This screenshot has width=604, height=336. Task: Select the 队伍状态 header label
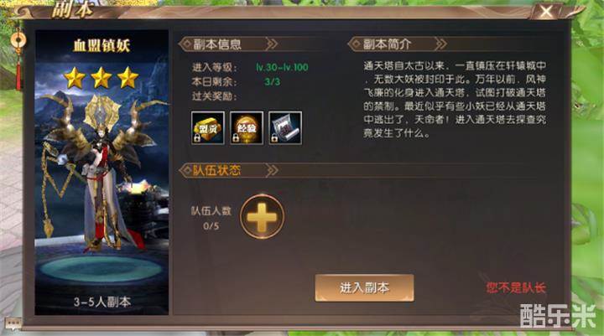coord(217,170)
